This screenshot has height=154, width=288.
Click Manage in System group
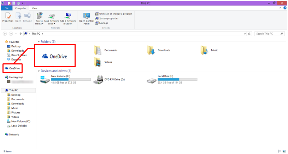click(101, 23)
